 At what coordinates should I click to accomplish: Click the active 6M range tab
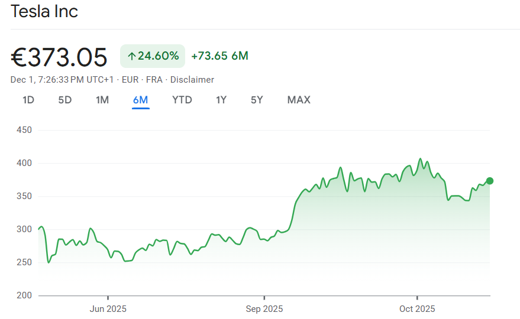tap(141, 100)
